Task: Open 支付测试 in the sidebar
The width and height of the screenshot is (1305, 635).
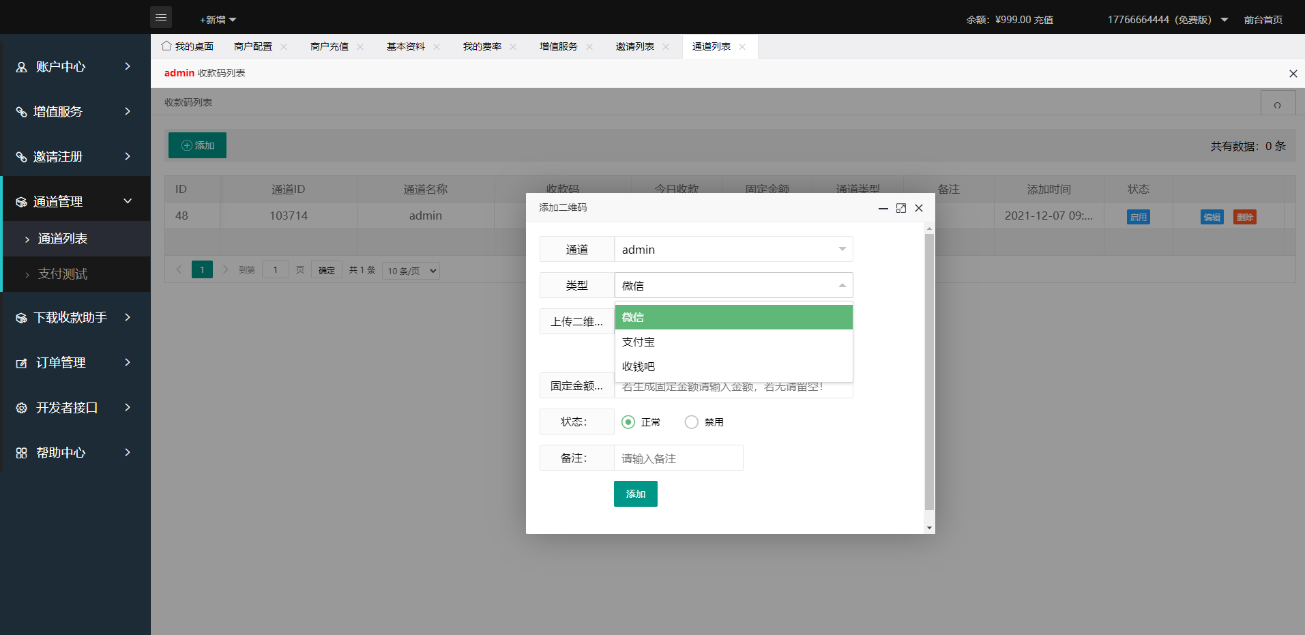Action: [63, 274]
